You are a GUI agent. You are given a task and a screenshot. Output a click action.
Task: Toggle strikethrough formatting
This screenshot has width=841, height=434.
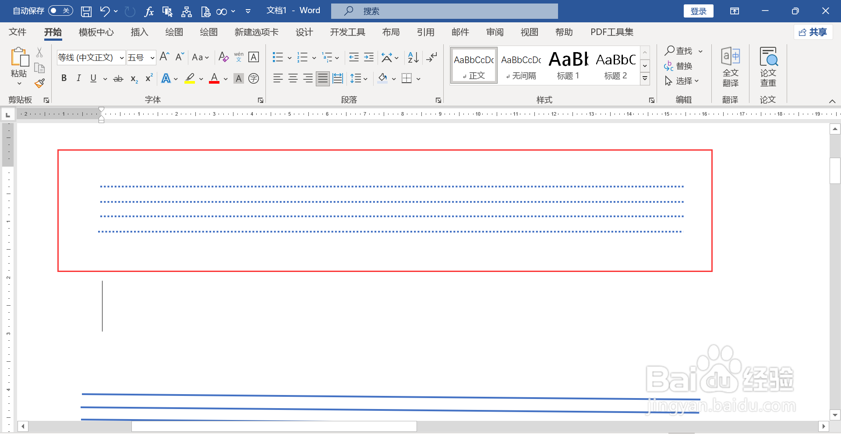click(118, 78)
